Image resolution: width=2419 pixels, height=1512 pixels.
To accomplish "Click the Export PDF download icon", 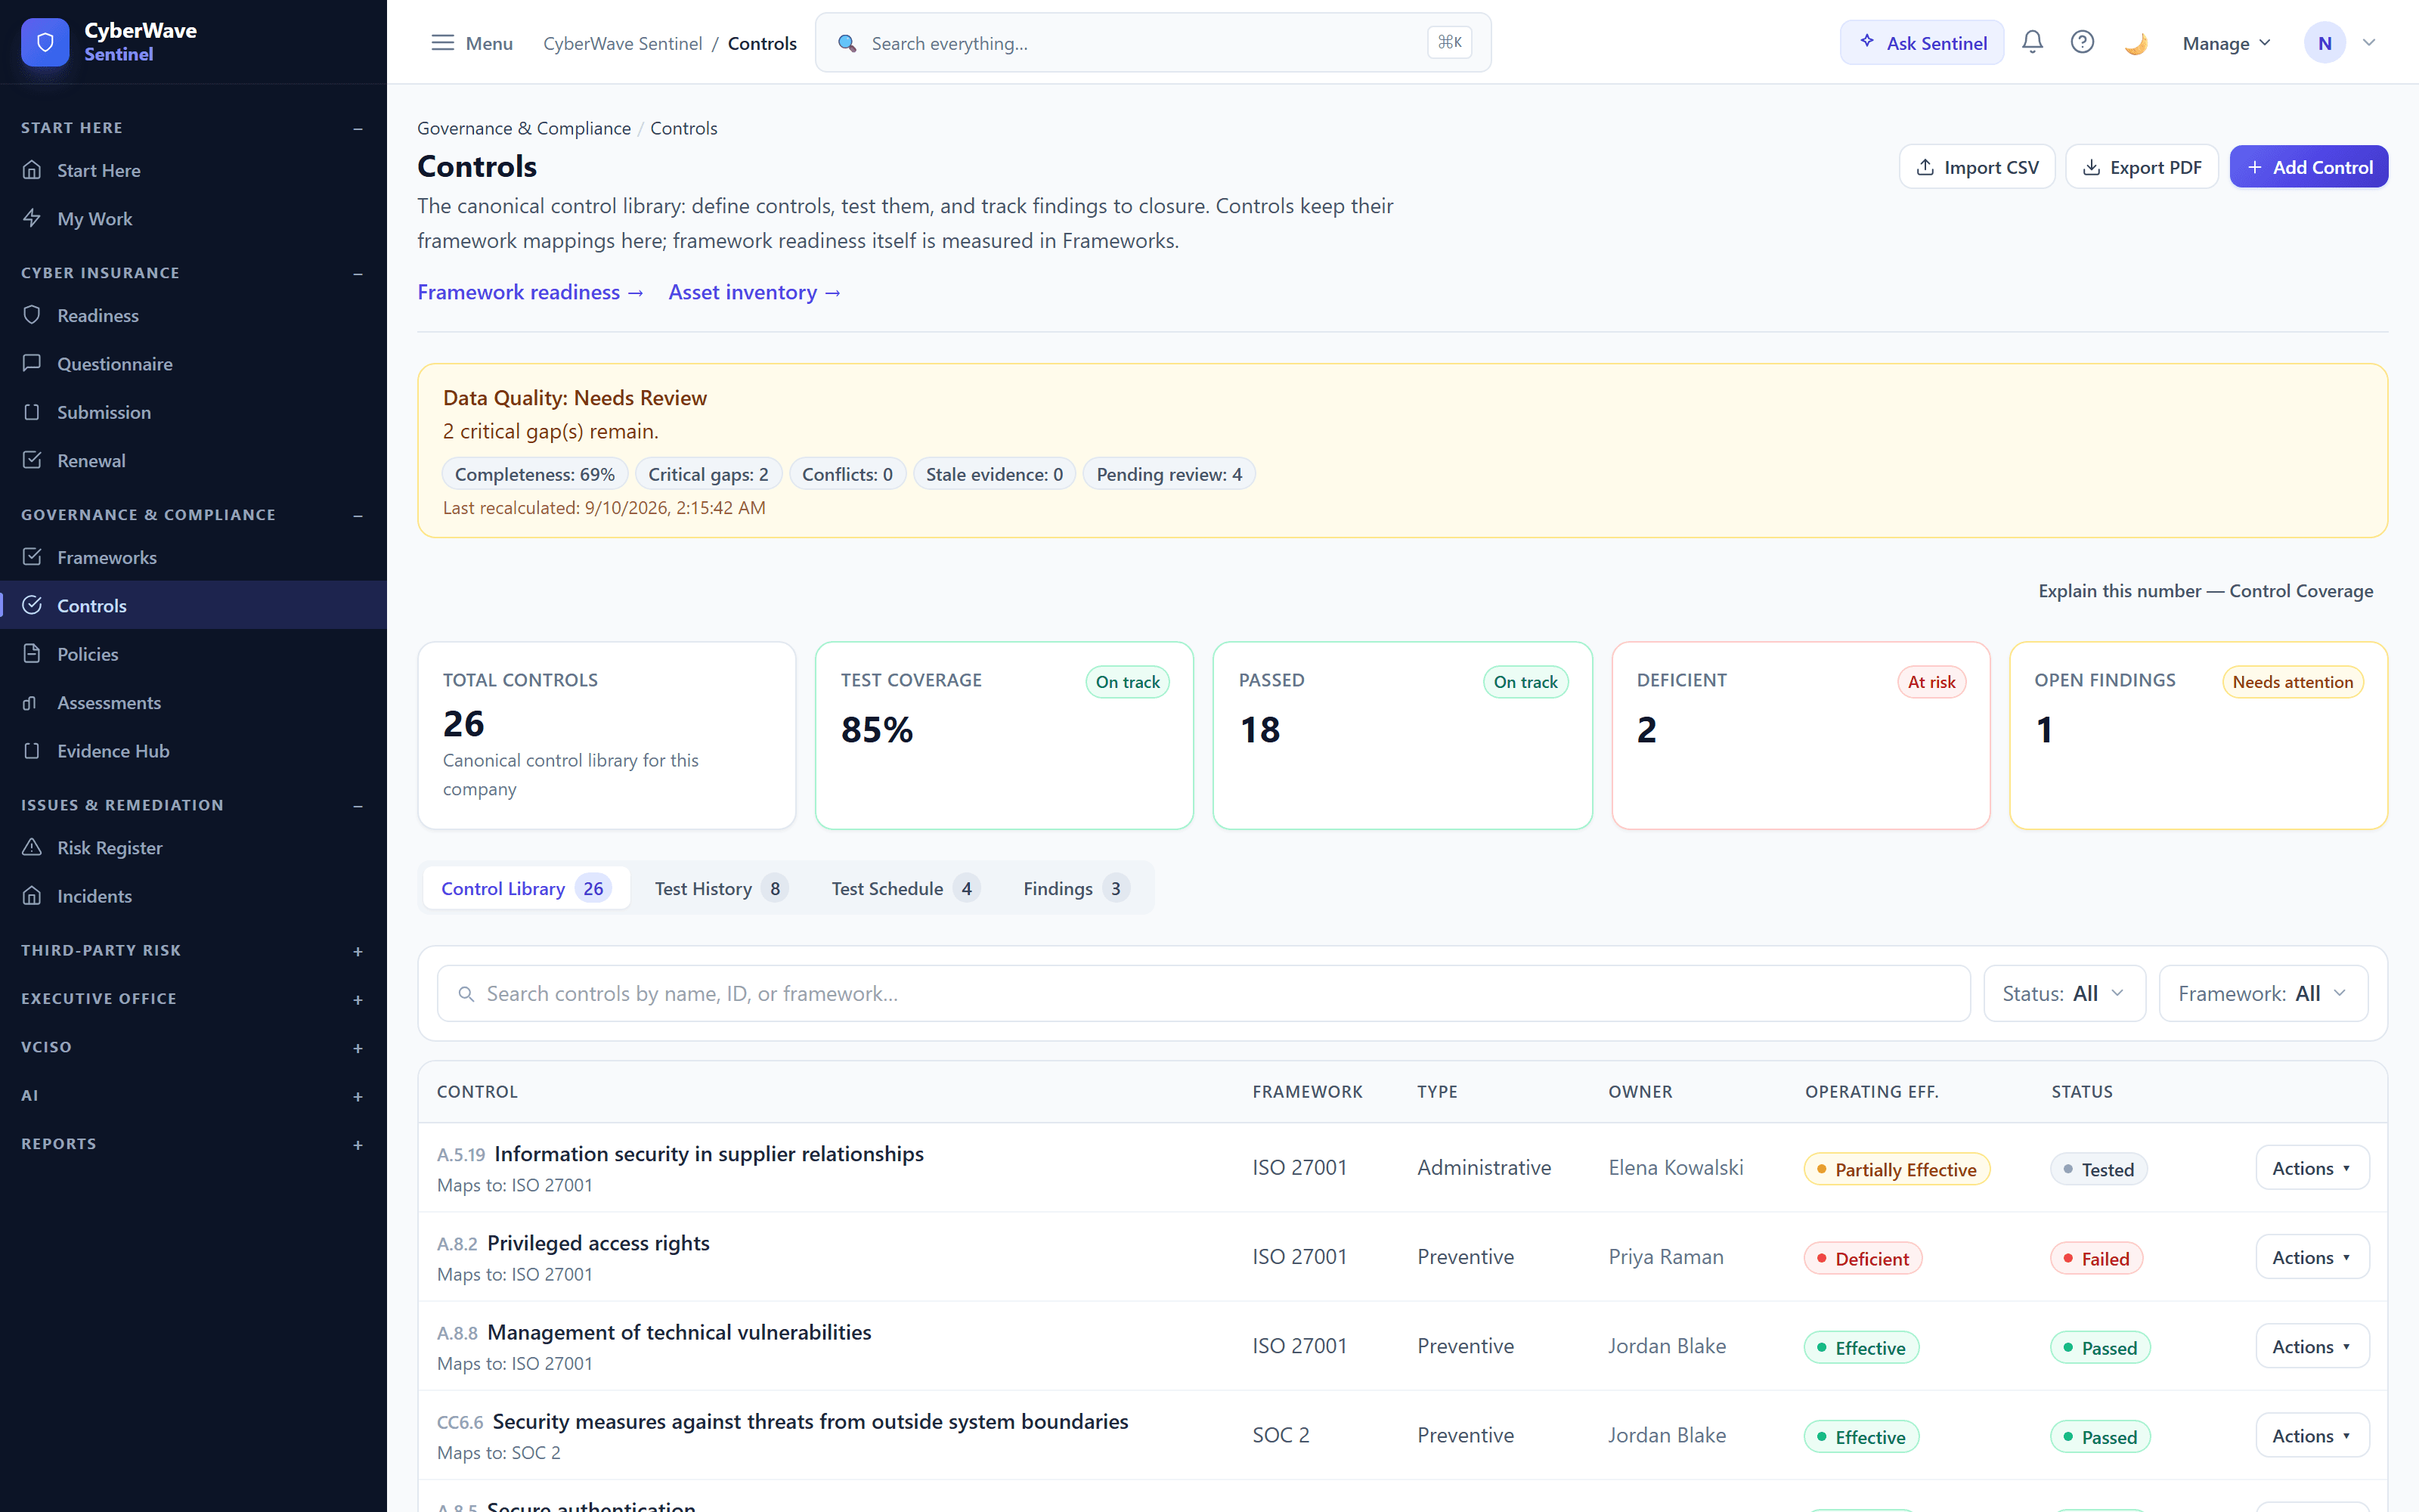I will [2090, 167].
